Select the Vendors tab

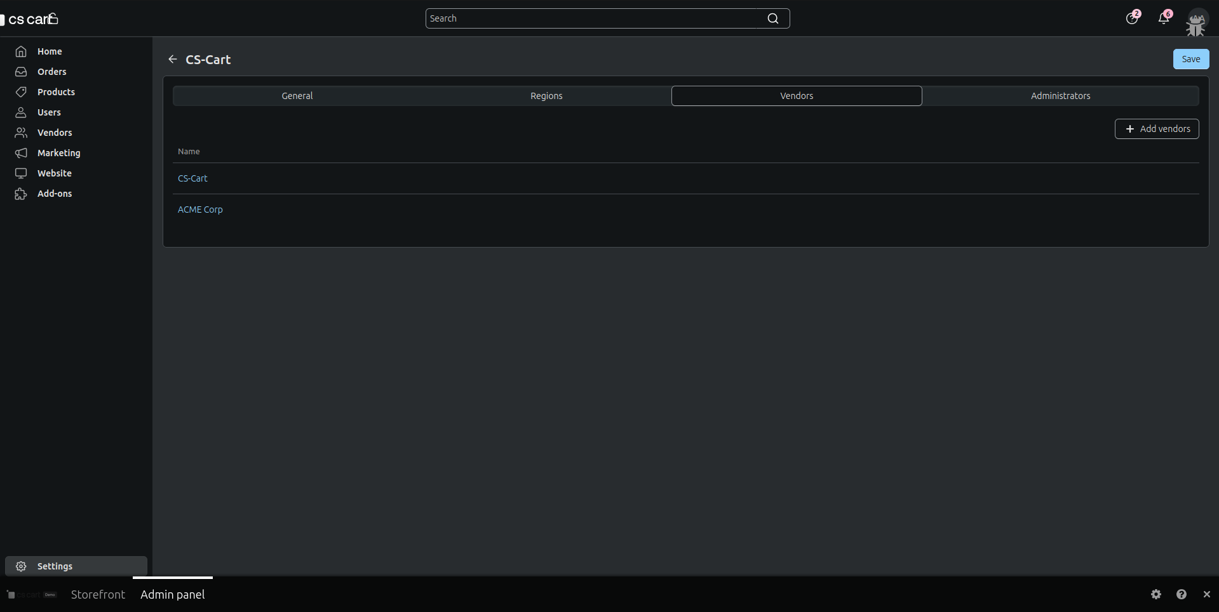797,96
